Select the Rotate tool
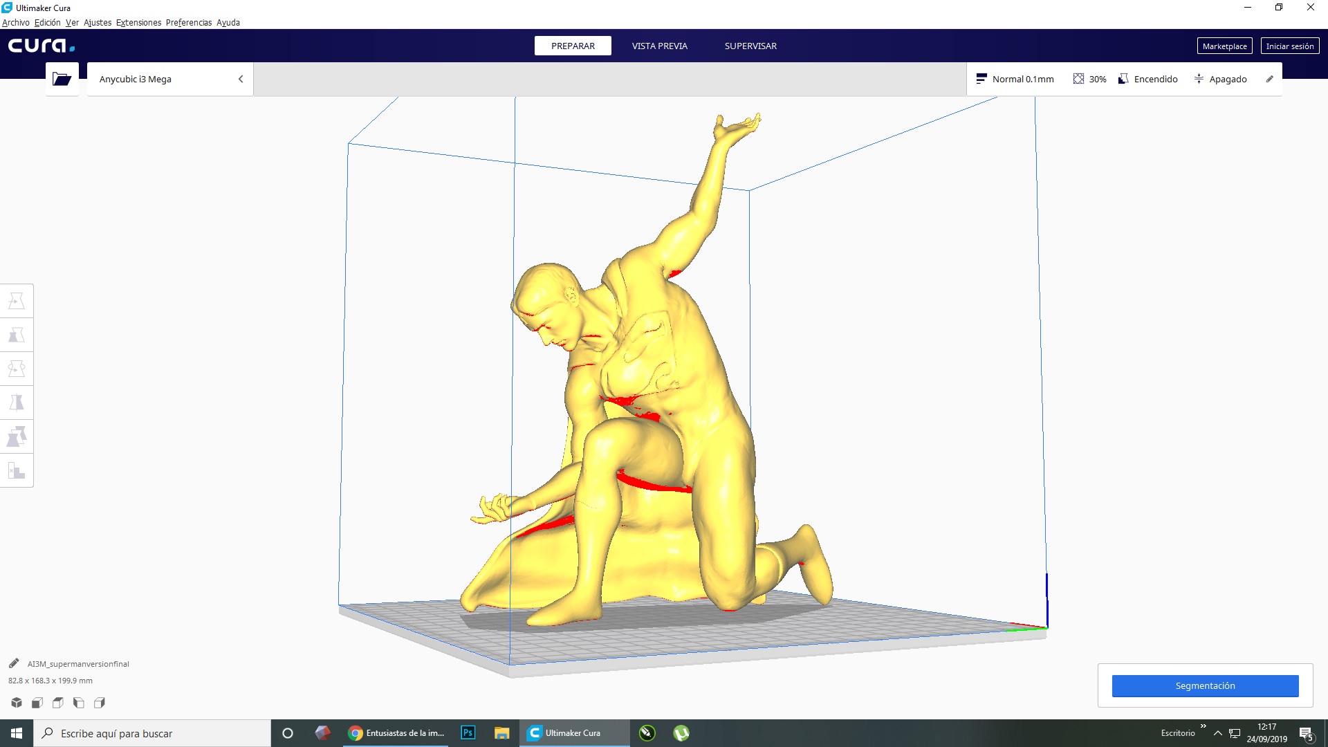Image resolution: width=1328 pixels, height=747 pixels. pyautogui.click(x=17, y=369)
